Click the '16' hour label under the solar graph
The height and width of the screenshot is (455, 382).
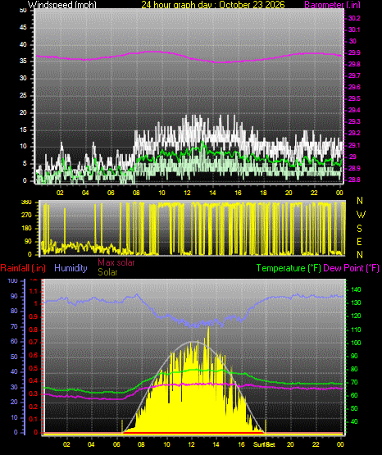pyautogui.click(x=241, y=444)
